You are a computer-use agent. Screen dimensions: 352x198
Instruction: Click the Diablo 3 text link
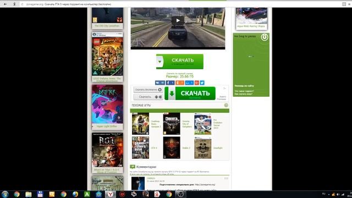tap(186, 148)
